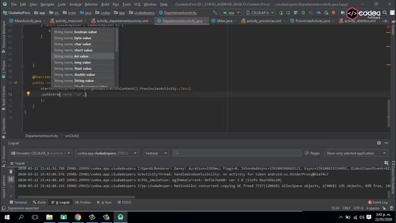Open the notification center icon
The width and height of the screenshot is (396, 223).
[369, 217]
